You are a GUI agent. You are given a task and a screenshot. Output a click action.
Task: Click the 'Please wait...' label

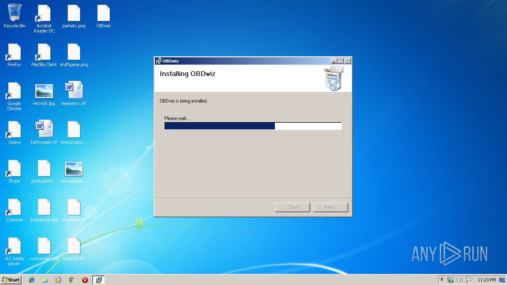(x=177, y=118)
